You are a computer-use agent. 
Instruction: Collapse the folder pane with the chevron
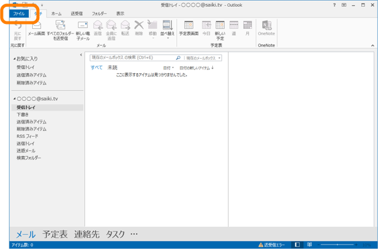81,55
